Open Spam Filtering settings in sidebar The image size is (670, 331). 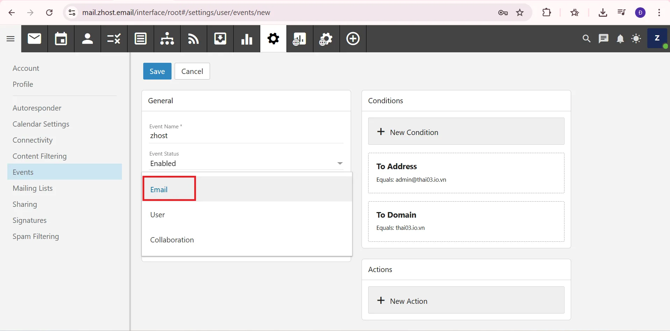[36, 236]
